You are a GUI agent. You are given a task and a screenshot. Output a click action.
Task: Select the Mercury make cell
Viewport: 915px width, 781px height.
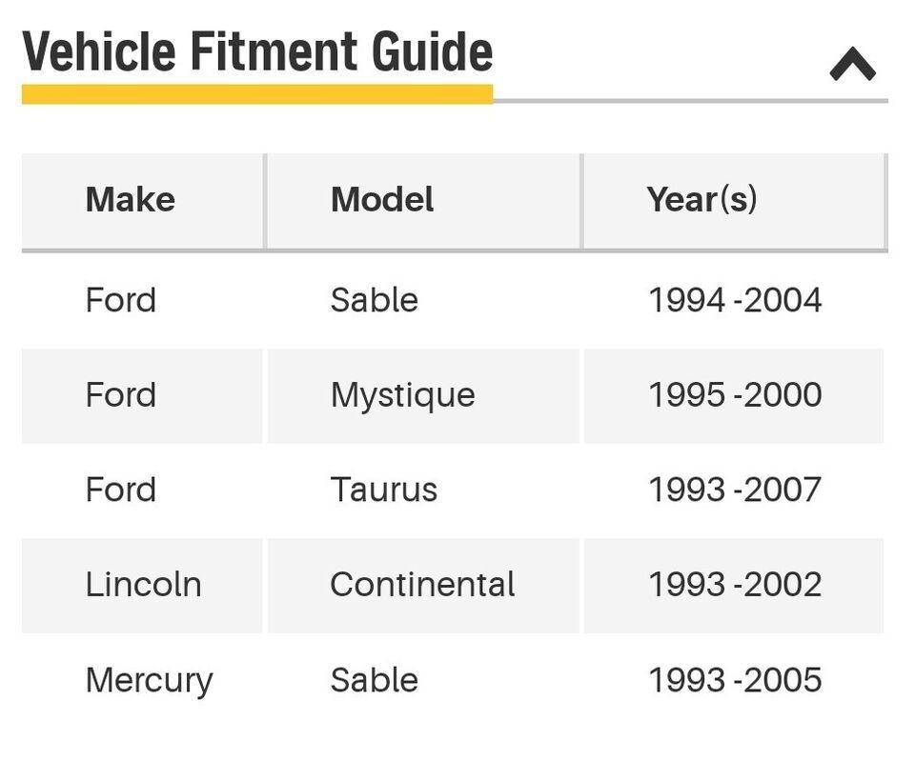150,681
